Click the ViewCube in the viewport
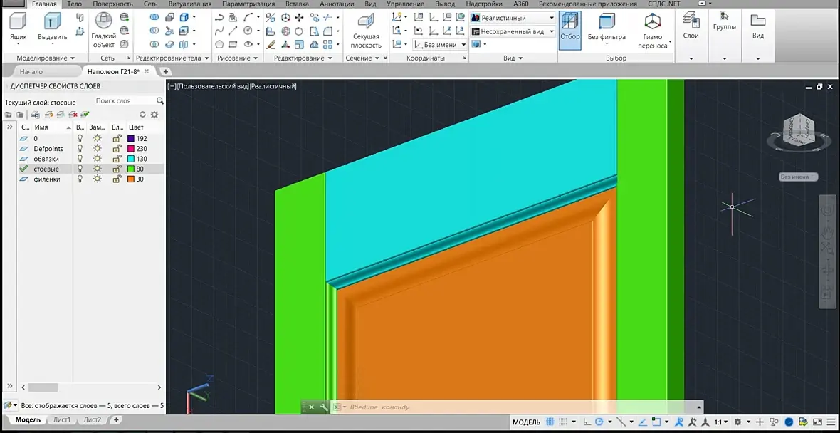This screenshot has width=840, height=433. tap(797, 130)
